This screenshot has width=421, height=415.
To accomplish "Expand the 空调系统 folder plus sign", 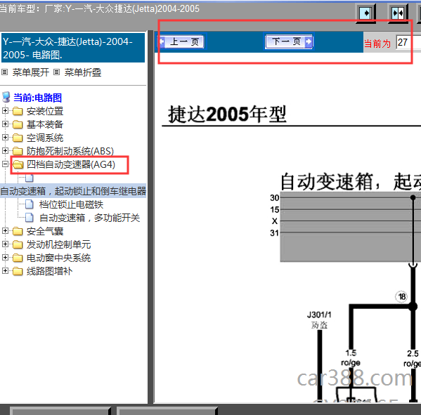I will [x=5, y=137].
